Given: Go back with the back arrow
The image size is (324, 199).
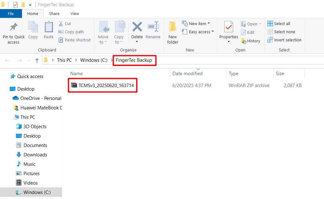Looking at the screenshot, I should coord(8,60).
